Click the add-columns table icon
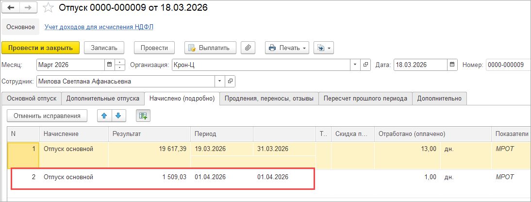 point(143,116)
